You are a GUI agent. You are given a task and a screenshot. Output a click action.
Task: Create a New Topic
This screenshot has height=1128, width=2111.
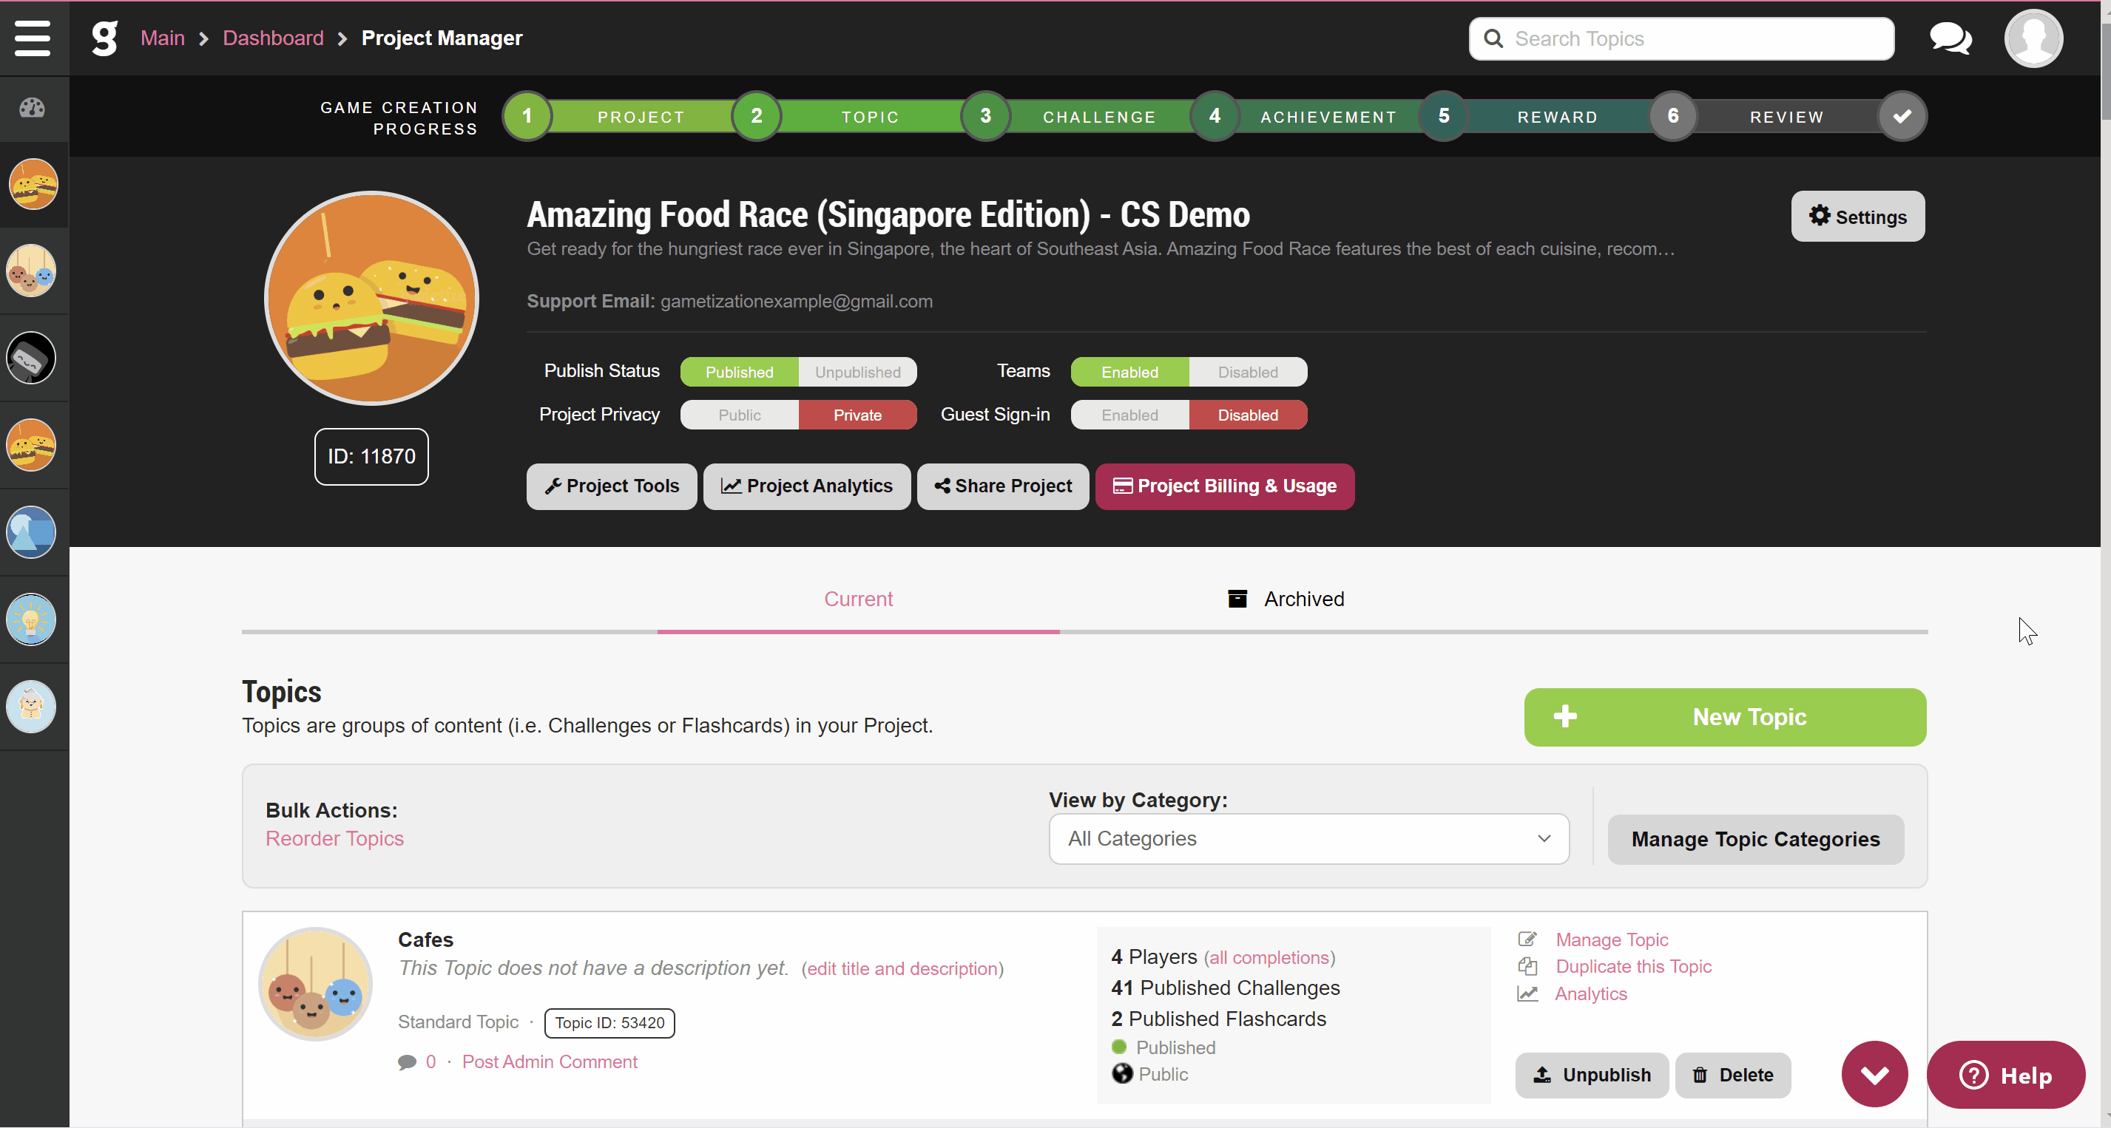coord(1724,716)
